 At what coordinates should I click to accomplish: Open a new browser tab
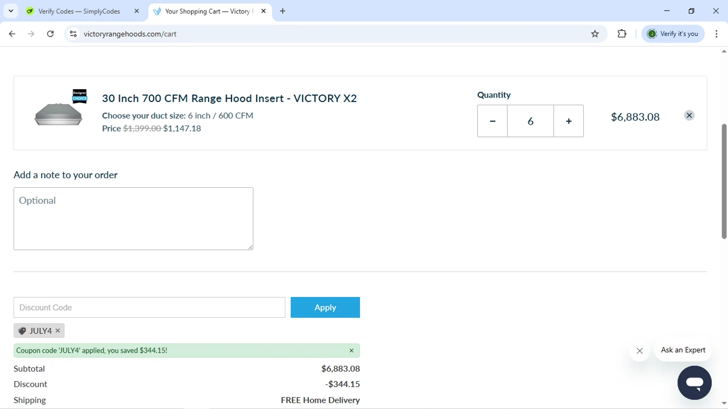[x=283, y=11]
